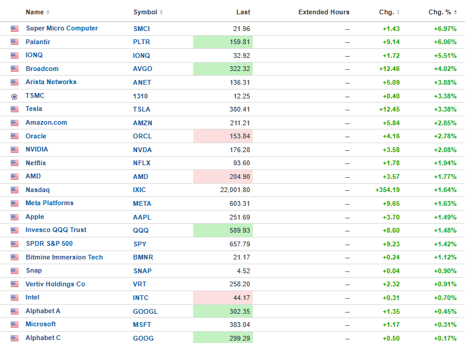
Task: Open the Invesco QQQ Trust link
Action: [x=56, y=230]
